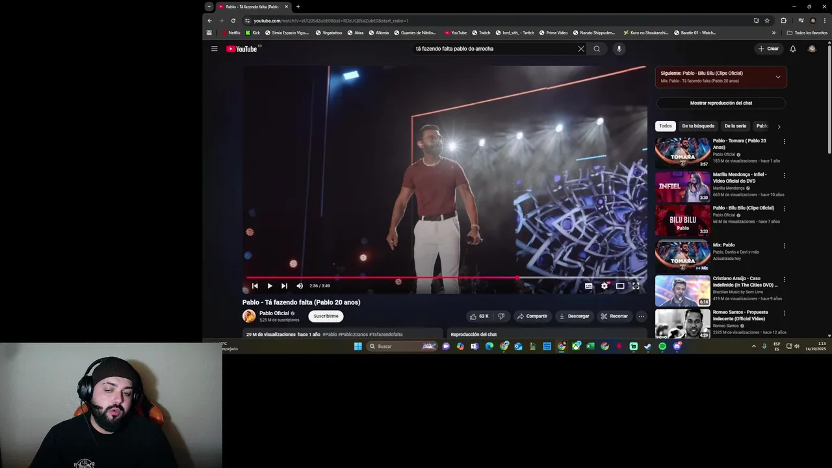The height and width of the screenshot is (468, 832).
Task: Mute the video player volume
Action: [300, 286]
